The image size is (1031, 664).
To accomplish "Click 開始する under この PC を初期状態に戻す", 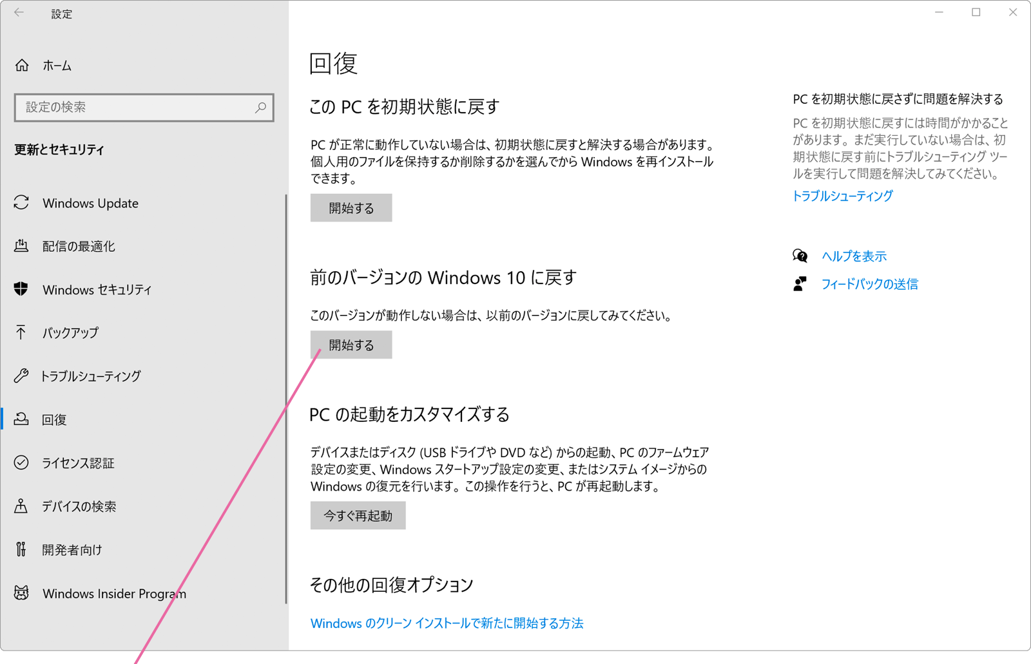I will tap(351, 208).
